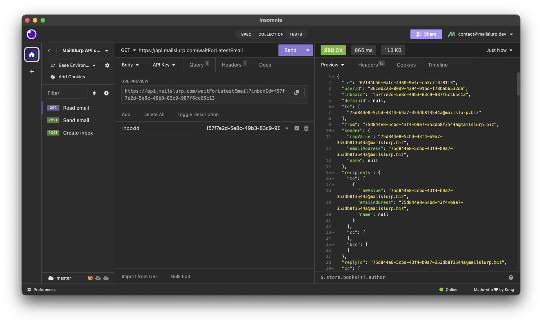Click Add Cookies
The image size is (542, 324).
tap(72, 77)
